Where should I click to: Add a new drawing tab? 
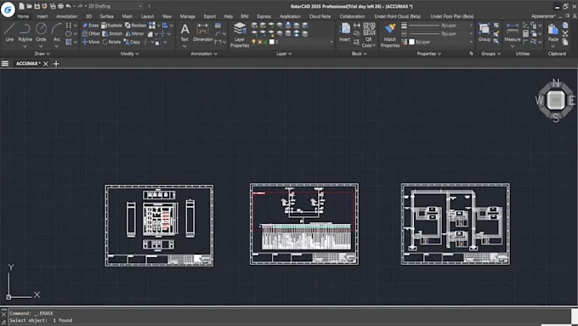(56, 64)
